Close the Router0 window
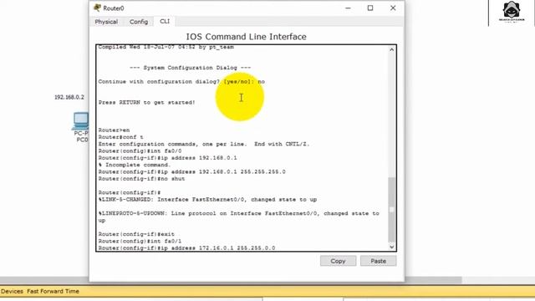 393,8
